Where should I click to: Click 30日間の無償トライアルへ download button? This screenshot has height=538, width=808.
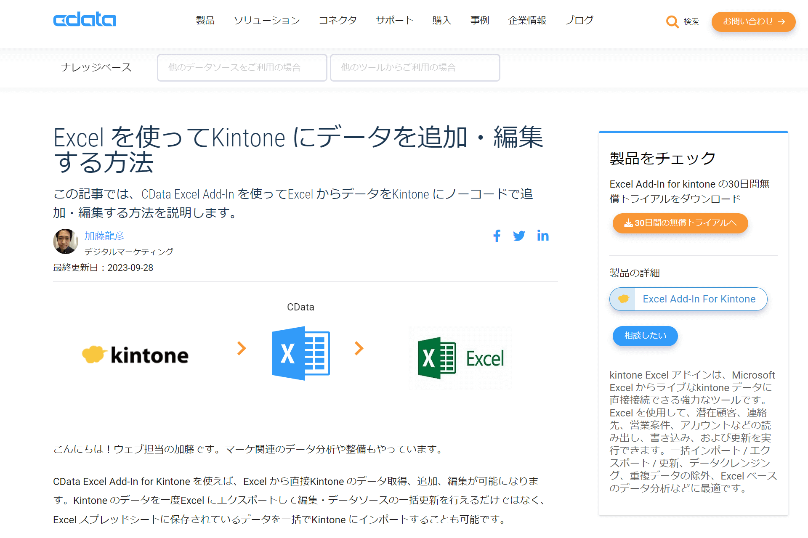pos(680,223)
